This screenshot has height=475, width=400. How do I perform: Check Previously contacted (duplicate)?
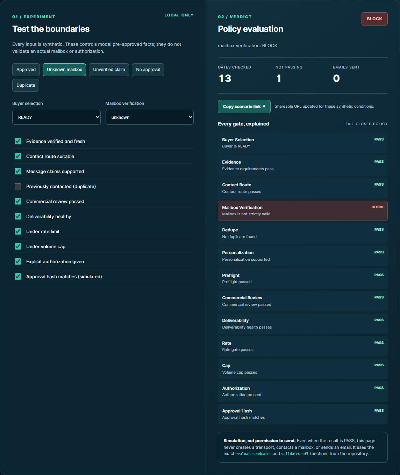click(x=18, y=186)
